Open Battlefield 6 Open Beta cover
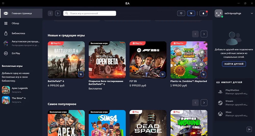255x136 pixels. (x=107, y=60)
